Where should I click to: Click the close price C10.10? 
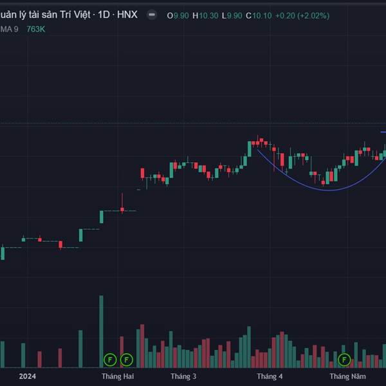point(259,15)
